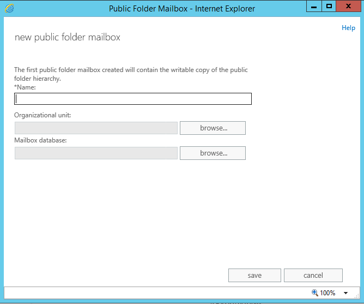Cancel the new public folder mailbox dialog
The width and height of the screenshot is (364, 304).
click(313, 276)
